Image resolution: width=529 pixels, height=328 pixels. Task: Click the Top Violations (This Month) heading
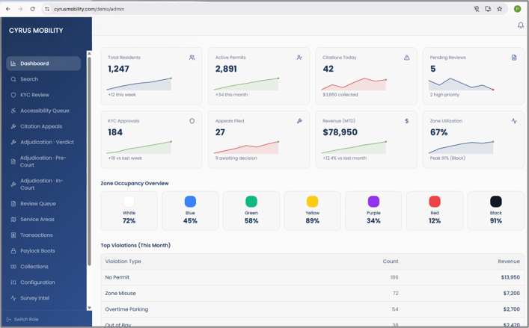(x=135, y=246)
